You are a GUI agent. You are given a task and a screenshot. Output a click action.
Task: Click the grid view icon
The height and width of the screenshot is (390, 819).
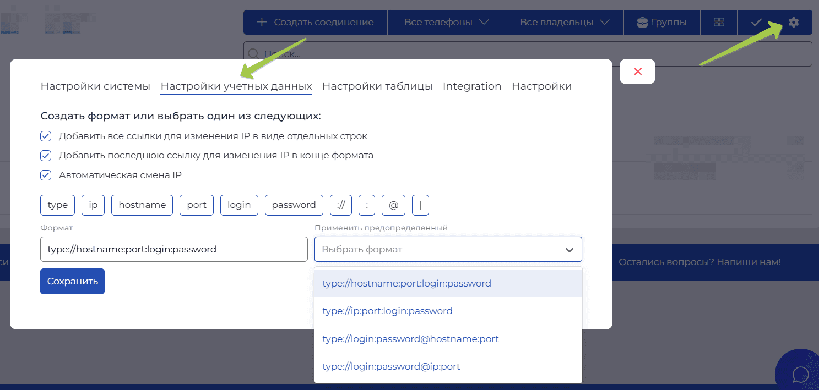click(719, 23)
